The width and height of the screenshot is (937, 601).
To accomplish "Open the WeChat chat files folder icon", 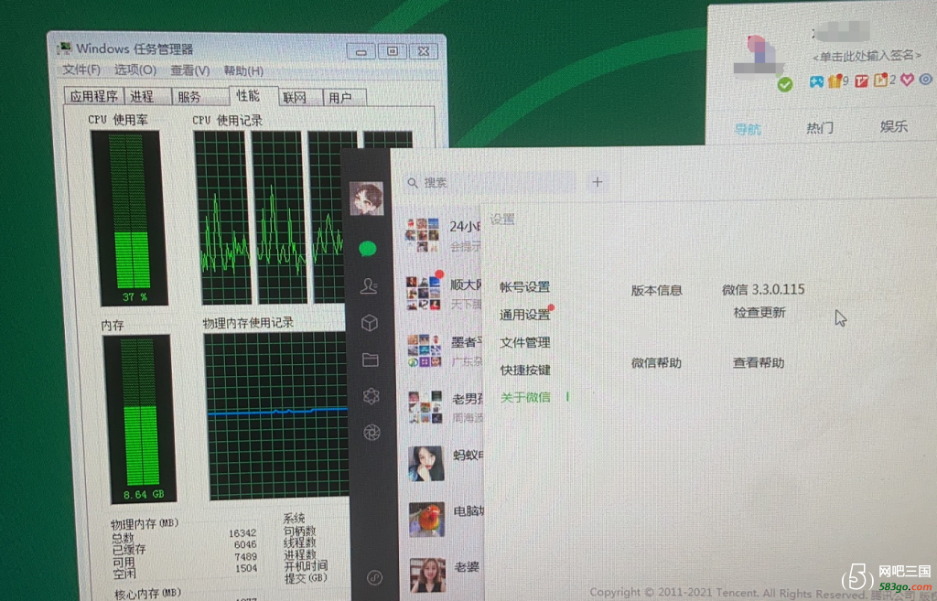I will pyautogui.click(x=371, y=360).
